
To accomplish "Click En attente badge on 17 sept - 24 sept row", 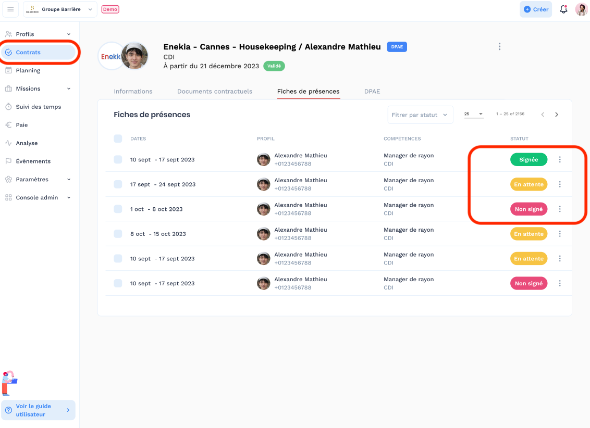I will coord(528,184).
